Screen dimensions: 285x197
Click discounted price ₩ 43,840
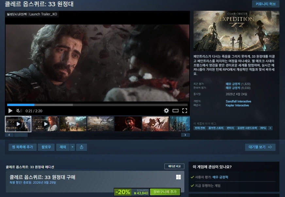pyautogui.click(x=141, y=193)
